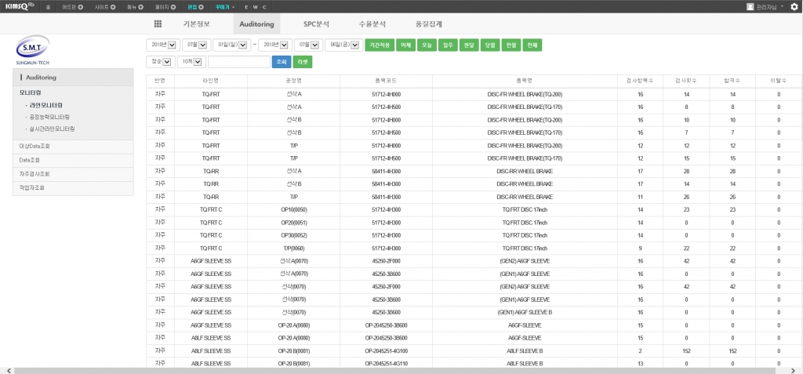Viewport: 803px width, 374px height.
Task: Select 모니터링 in the sidebar
Action: 31,93
